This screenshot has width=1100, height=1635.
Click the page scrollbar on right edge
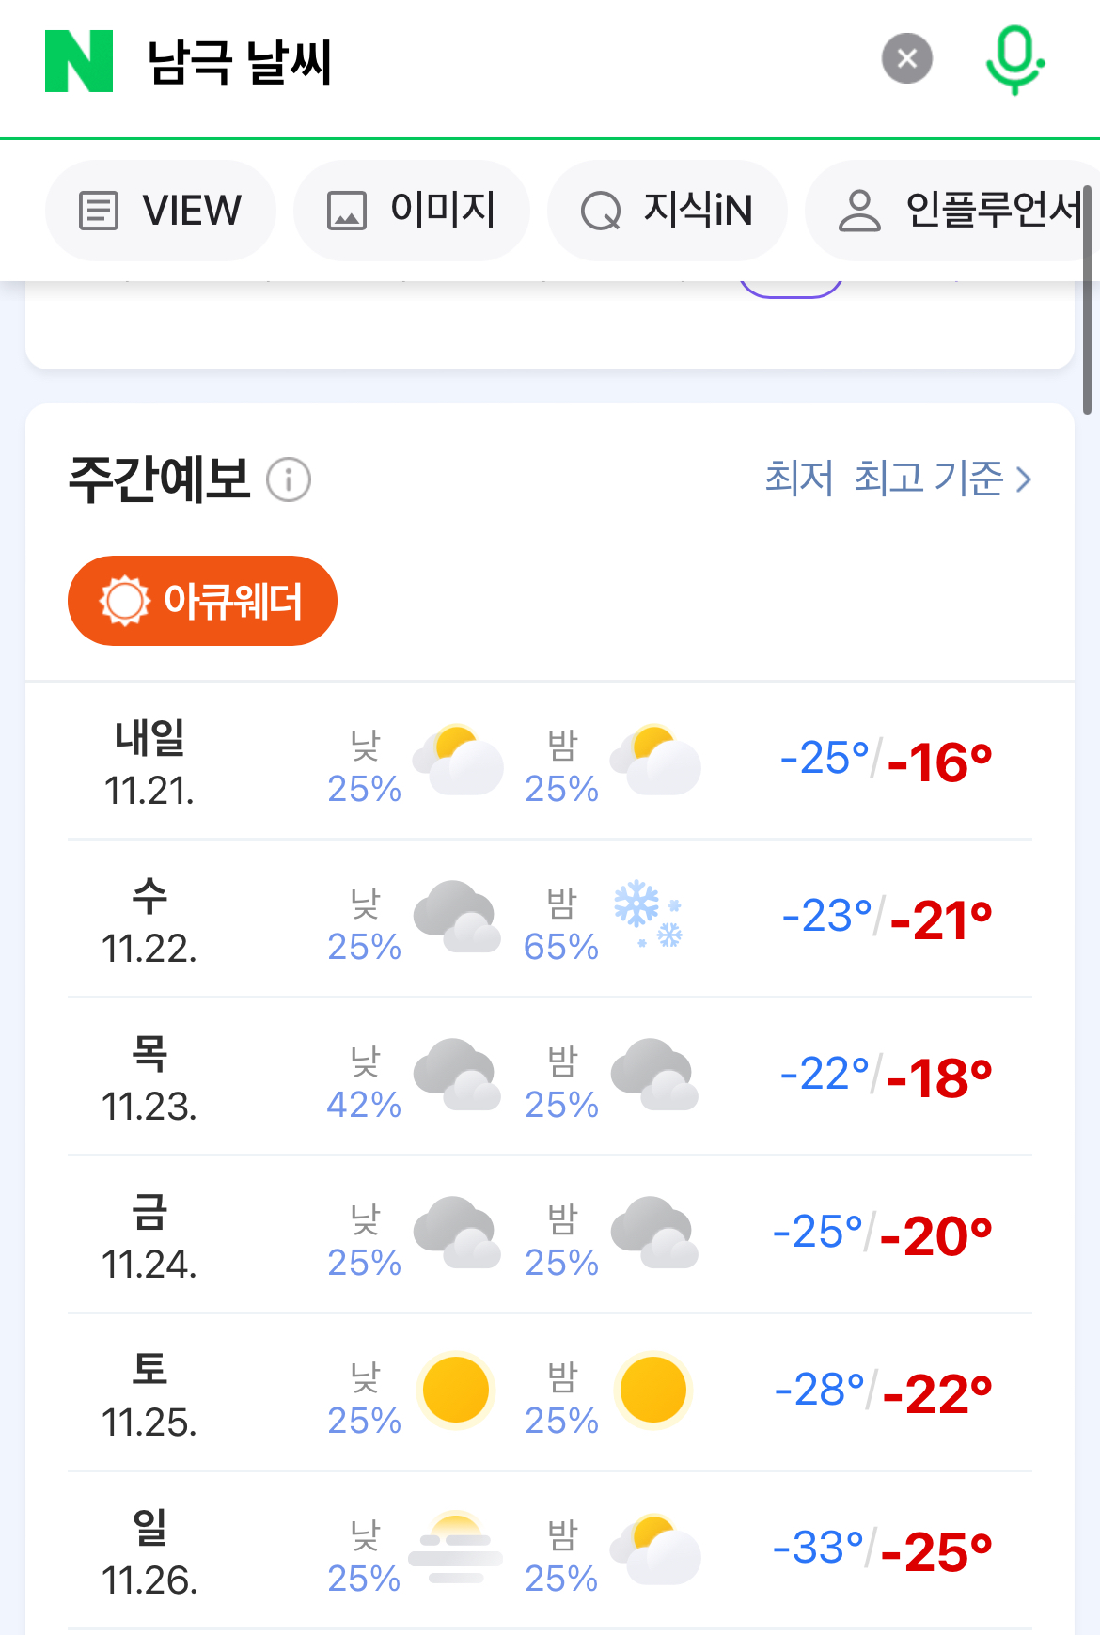[x=1087, y=301]
